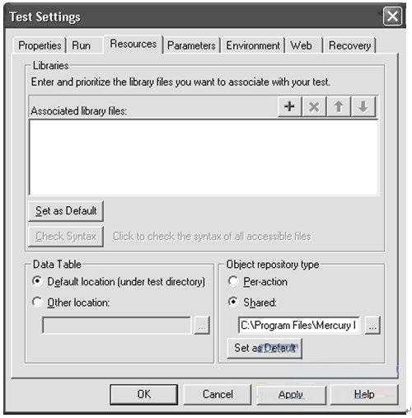
Task: Close the Test Settings dialog
Action: click(392, 16)
